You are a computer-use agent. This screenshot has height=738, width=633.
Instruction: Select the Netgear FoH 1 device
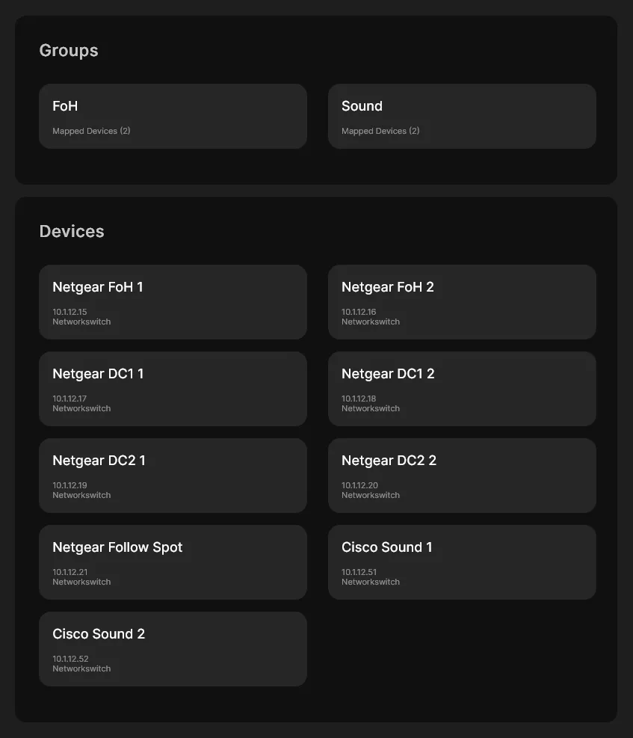[173, 301]
